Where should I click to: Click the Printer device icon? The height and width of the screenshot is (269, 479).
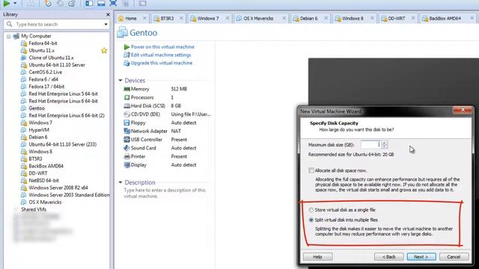[x=126, y=156]
